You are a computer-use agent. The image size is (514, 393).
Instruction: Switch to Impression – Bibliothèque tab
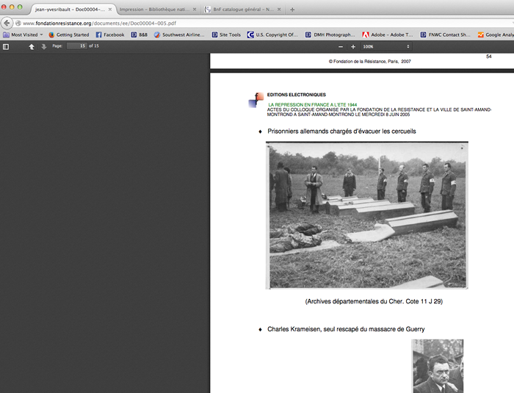(154, 10)
